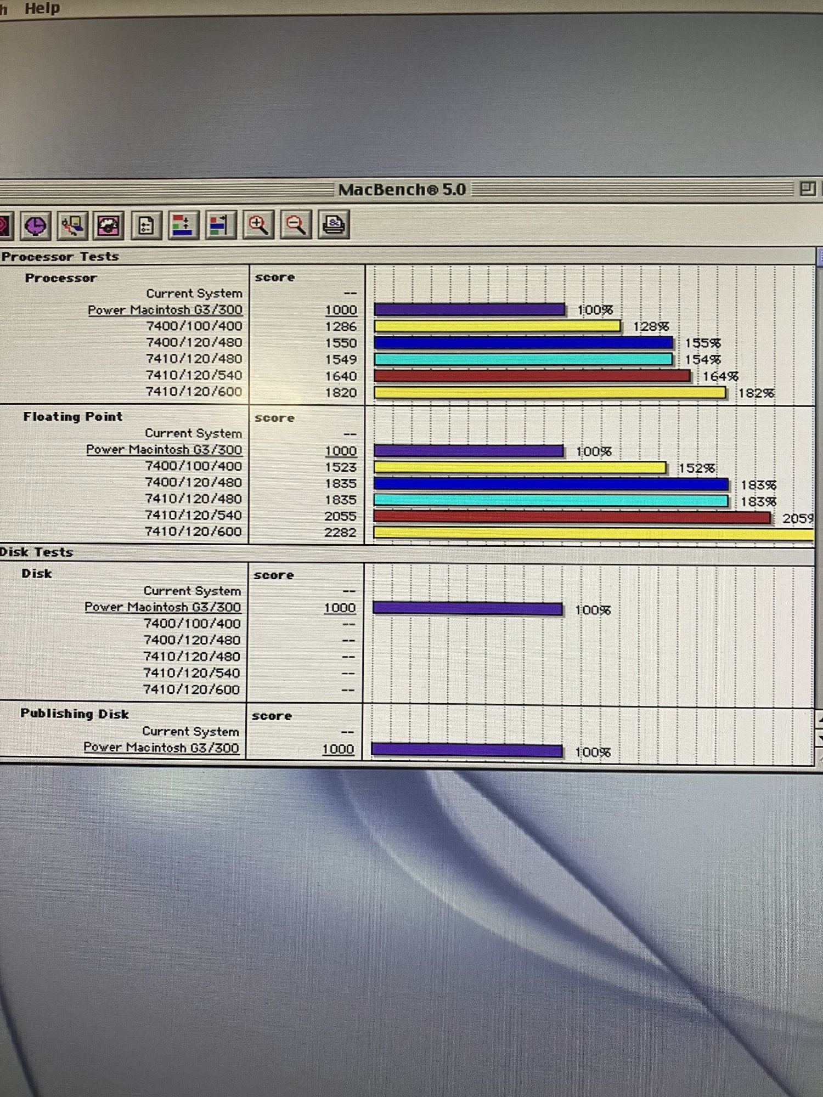Click Power Macintosh G3/300 link under Disk
823x1097 pixels.
click(x=162, y=607)
